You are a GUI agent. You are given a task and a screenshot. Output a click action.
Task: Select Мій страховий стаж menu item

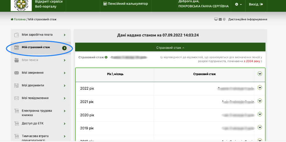(41, 48)
